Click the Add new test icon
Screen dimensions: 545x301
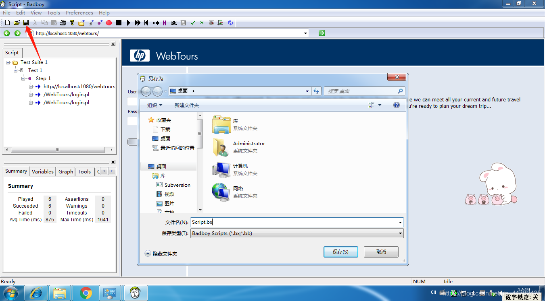click(91, 23)
